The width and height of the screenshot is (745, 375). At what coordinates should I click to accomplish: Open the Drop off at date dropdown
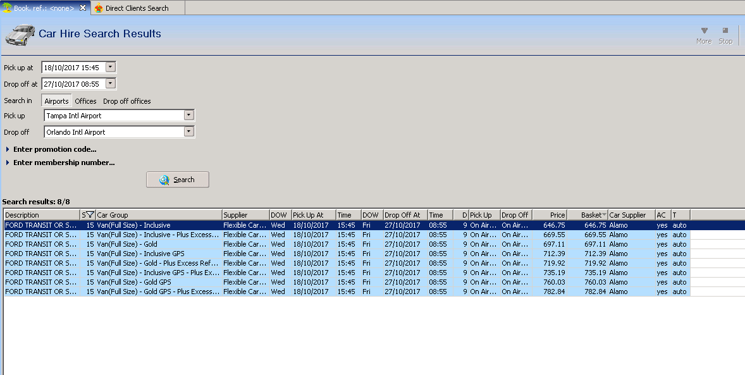111,83
